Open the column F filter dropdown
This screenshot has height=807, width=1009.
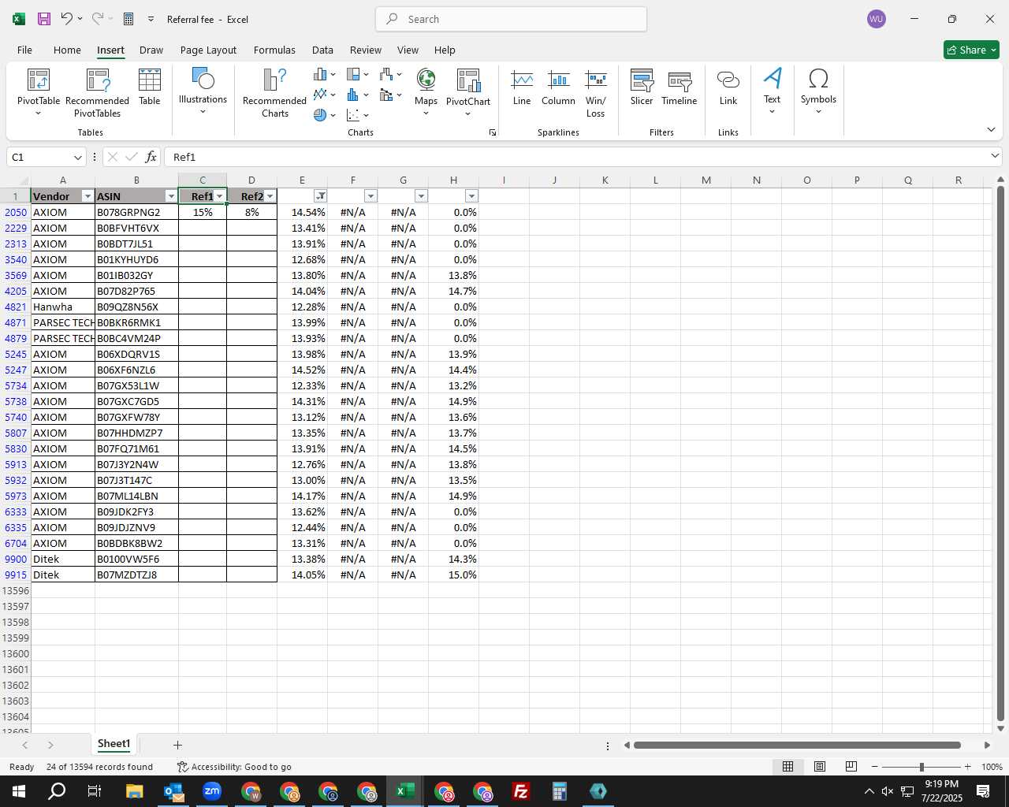pos(370,196)
